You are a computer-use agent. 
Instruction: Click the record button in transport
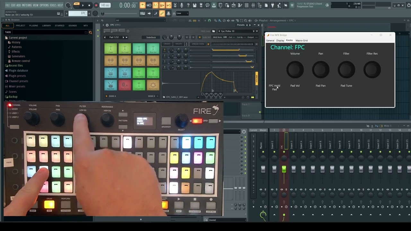point(96,5)
